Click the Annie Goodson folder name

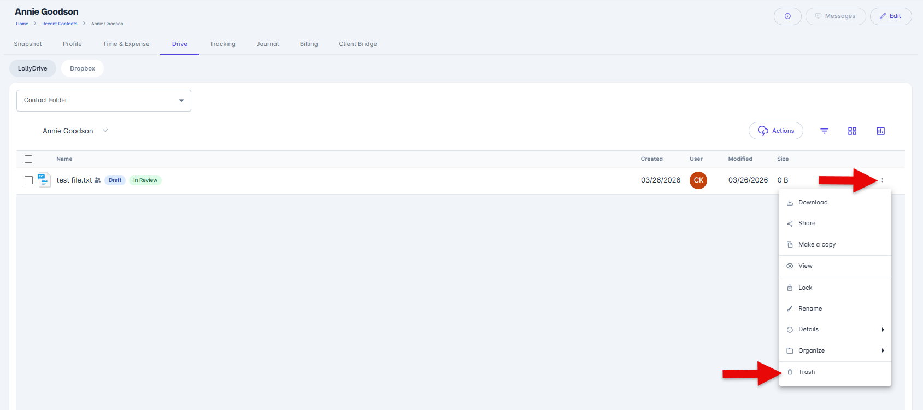(68, 131)
